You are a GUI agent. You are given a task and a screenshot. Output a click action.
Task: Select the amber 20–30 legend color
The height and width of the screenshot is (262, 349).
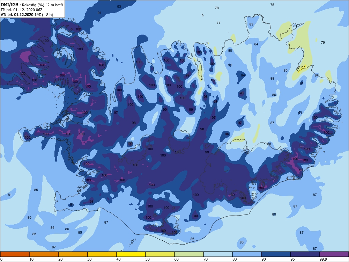73,254
